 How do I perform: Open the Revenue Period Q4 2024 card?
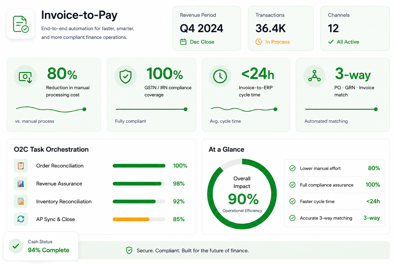click(207, 28)
